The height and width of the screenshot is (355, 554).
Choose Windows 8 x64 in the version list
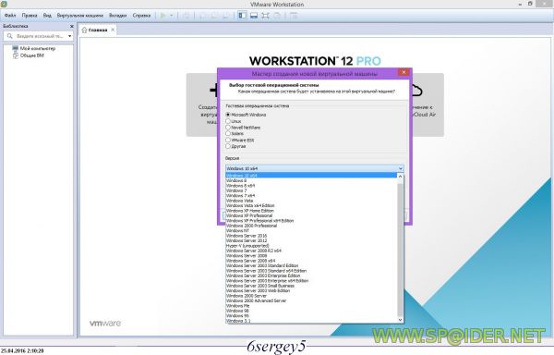(311, 185)
